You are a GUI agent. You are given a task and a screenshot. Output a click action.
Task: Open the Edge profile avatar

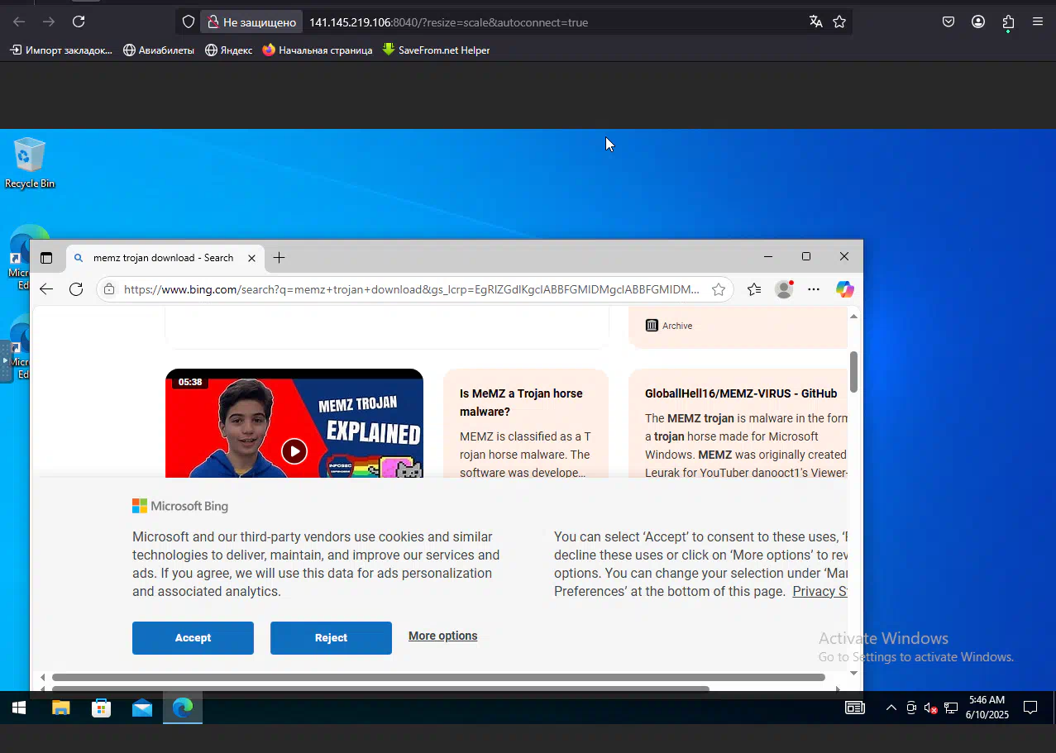[784, 289]
